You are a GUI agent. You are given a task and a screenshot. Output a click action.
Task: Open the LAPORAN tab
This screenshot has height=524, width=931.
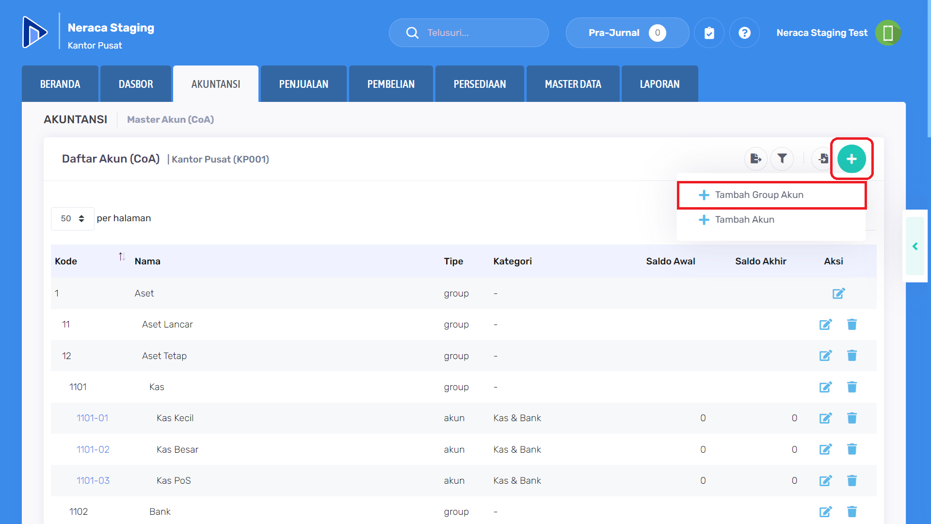[x=659, y=84]
